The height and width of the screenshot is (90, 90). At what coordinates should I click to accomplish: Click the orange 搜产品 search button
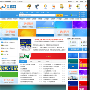coord(59,15)
